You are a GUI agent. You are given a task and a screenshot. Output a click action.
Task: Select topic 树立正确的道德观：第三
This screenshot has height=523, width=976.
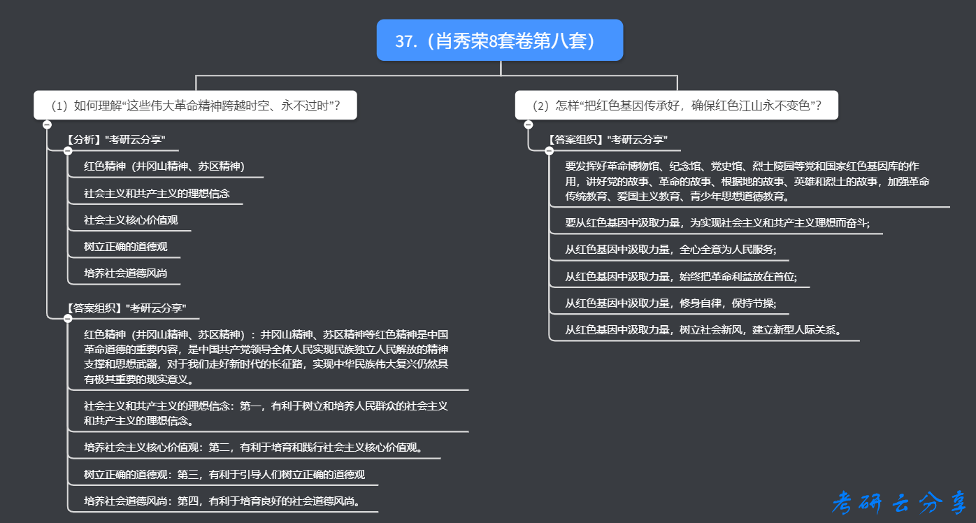point(224,475)
